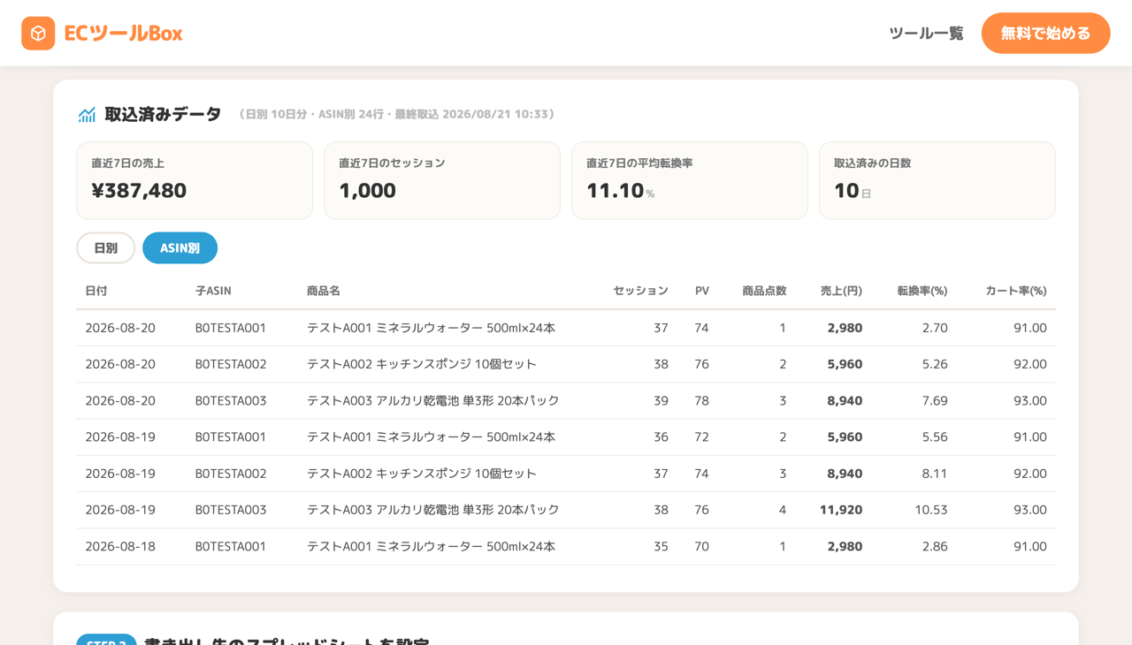Click the 11,920 sales cell
This screenshot has height=645, width=1132.
tap(841, 510)
